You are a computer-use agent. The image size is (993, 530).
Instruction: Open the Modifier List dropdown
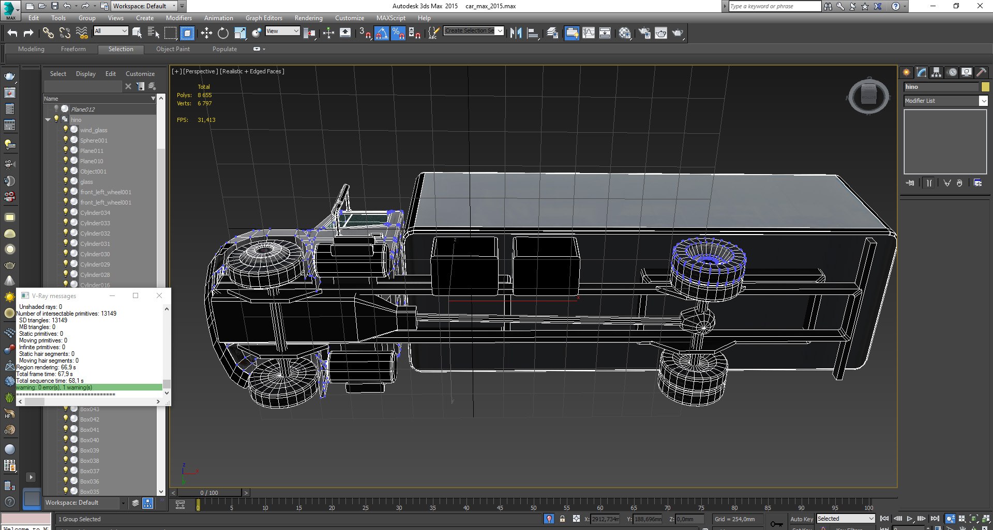(945, 101)
